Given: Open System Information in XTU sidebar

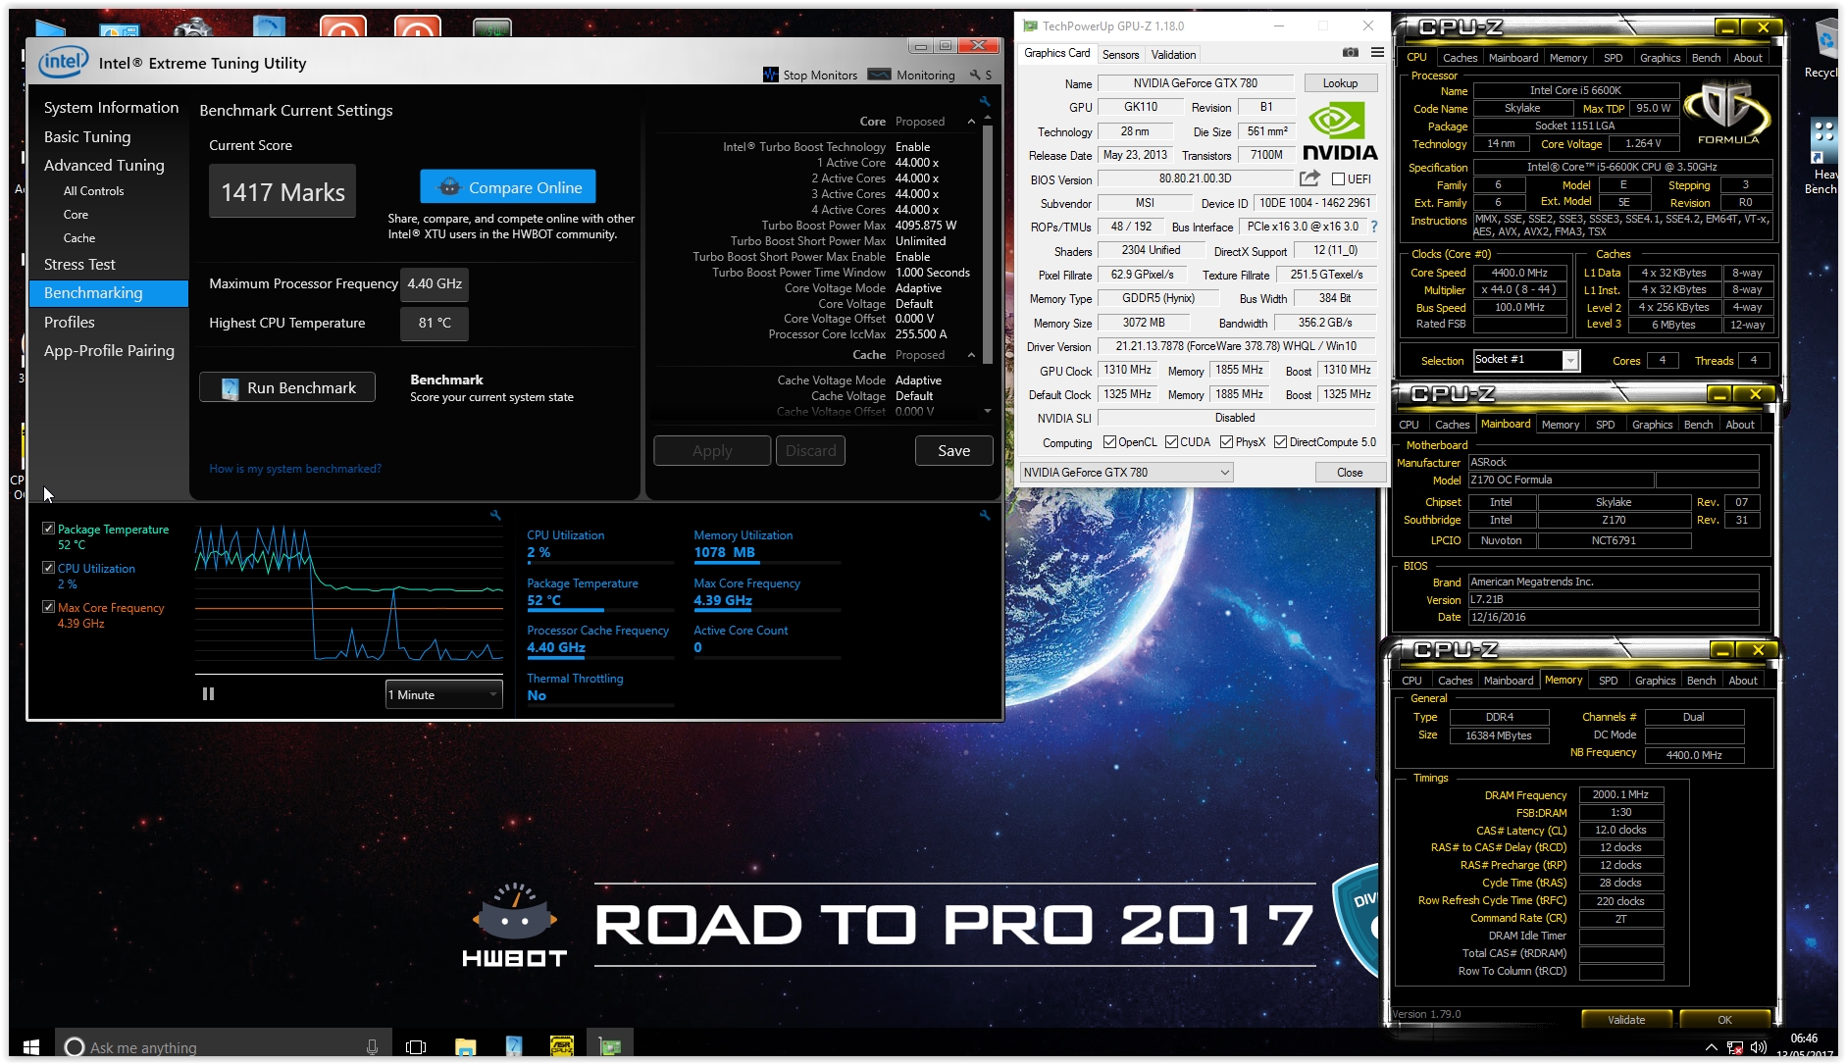Looking at the screenshot, I should click(111, 107).
